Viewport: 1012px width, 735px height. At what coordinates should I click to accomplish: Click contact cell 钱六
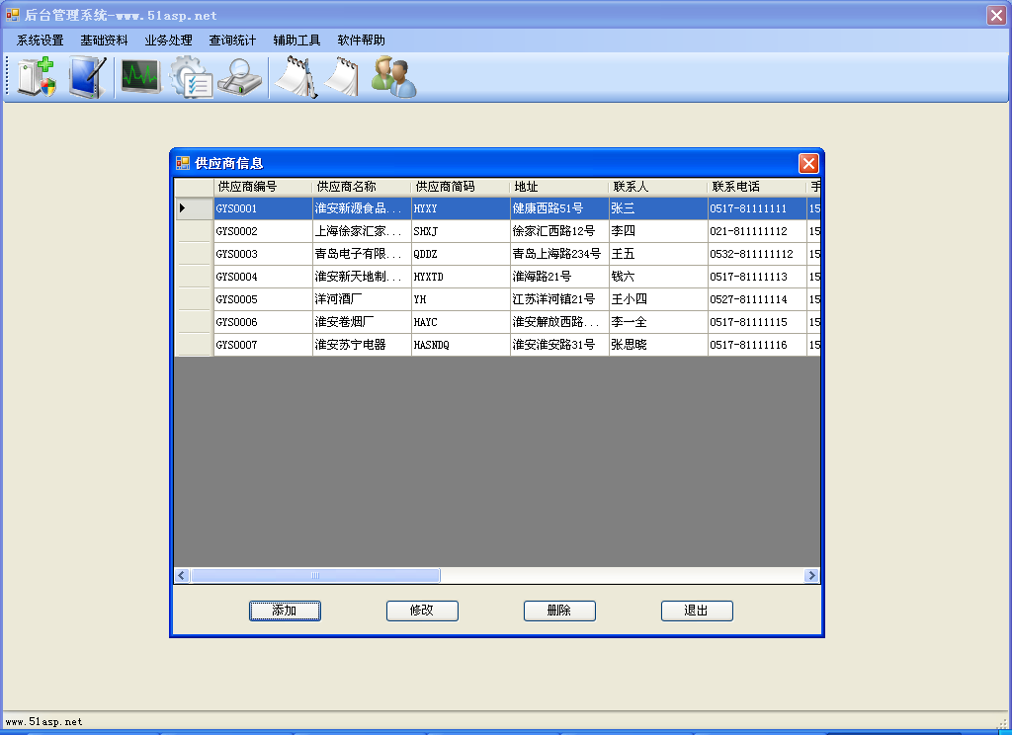pyautogui.click(x=658, y=277)
